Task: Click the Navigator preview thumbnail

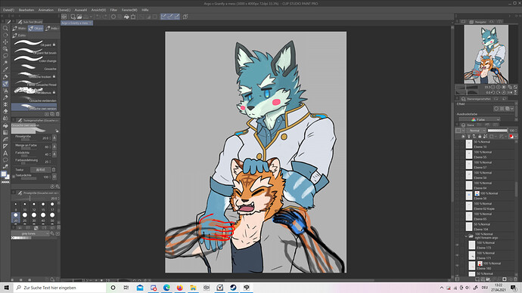Action: tap(486, 54)
